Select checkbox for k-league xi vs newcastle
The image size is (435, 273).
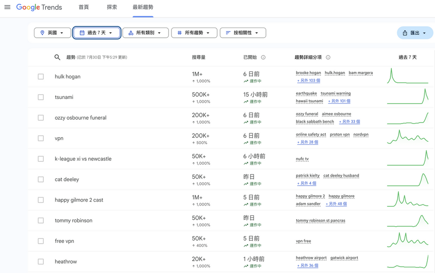click(x=41, y=159)
